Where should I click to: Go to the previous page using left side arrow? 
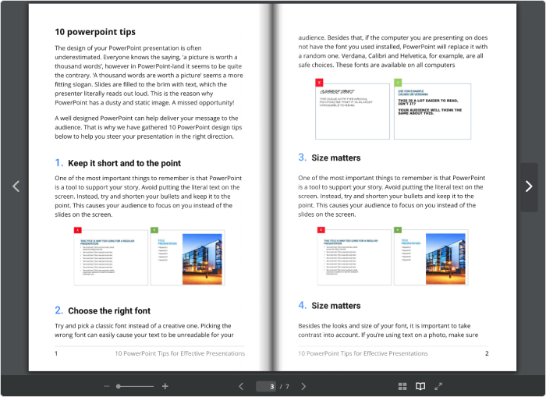click(x=16, y=186)
